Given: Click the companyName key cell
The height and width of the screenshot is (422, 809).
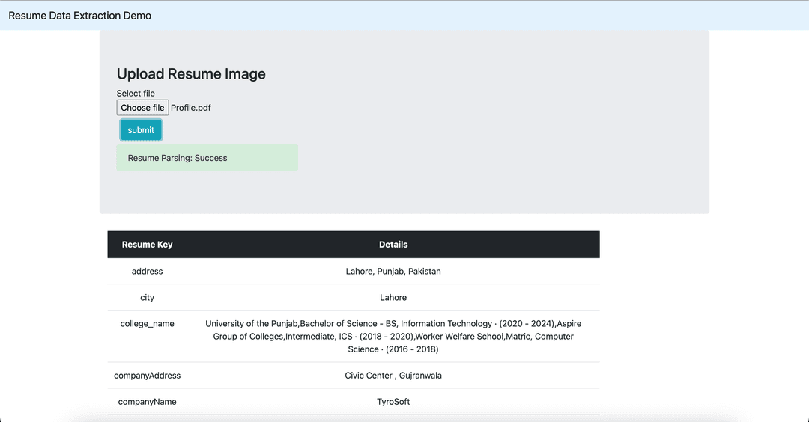Looking at the screenshot, I should point(147,401).
